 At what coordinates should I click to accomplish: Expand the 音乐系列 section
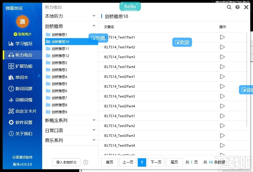pyautogui.click(x=94, y=140)
